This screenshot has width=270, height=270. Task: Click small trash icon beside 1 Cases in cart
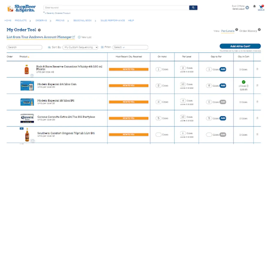coord(247,86)
